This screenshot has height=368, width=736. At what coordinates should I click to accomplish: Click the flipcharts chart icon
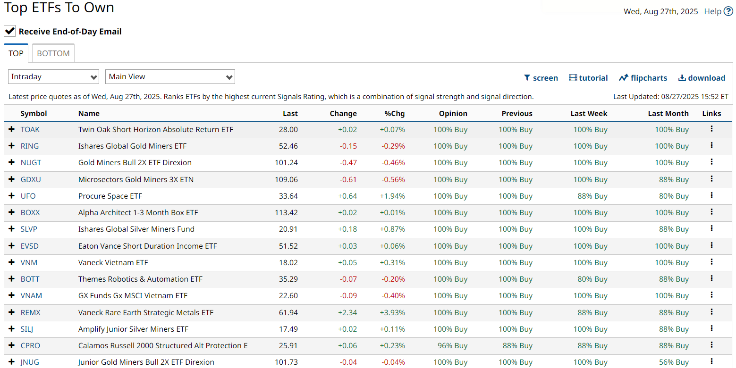pyautogui.click(x=624, y=78)
